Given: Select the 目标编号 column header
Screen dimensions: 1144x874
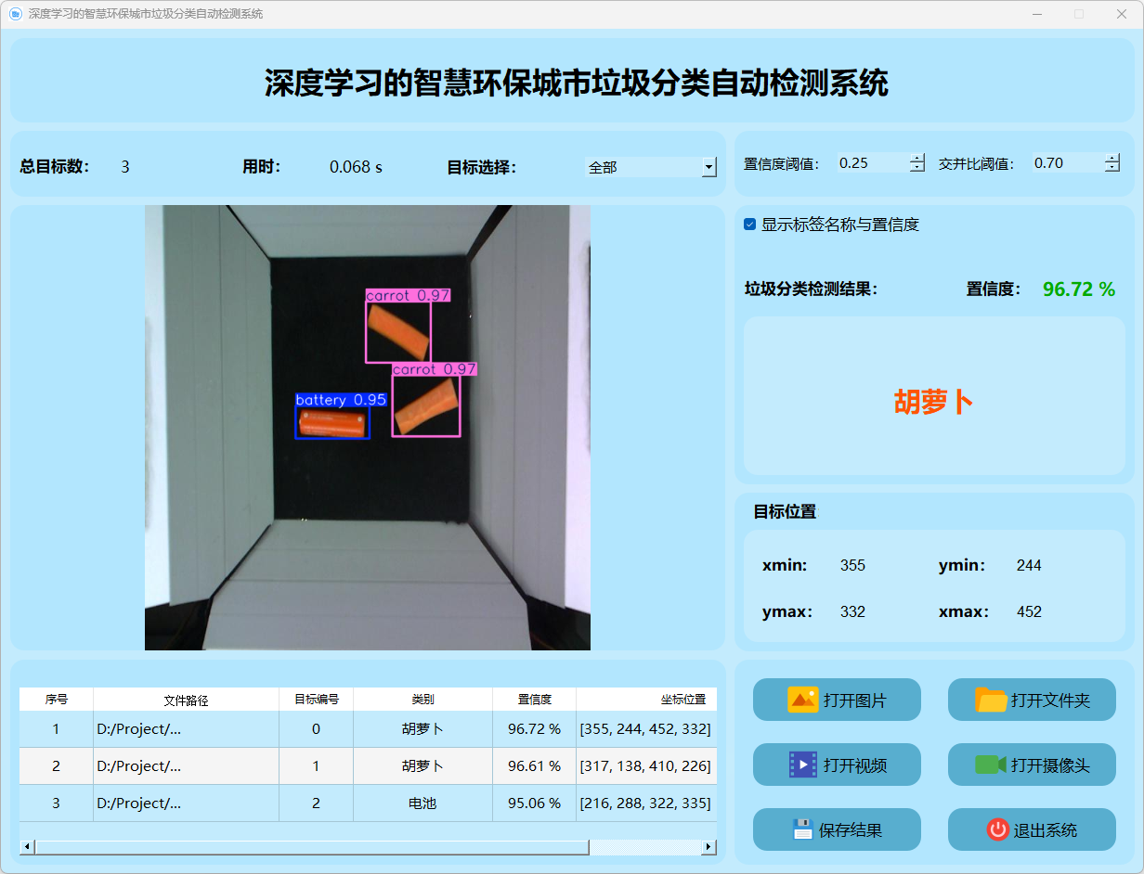Looking at the screenshot, I should click(316, 700).
